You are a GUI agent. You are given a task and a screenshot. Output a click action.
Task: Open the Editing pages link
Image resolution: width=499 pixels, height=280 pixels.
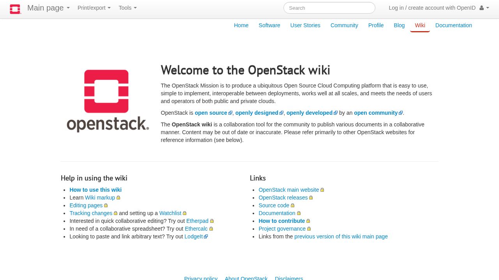88,205
